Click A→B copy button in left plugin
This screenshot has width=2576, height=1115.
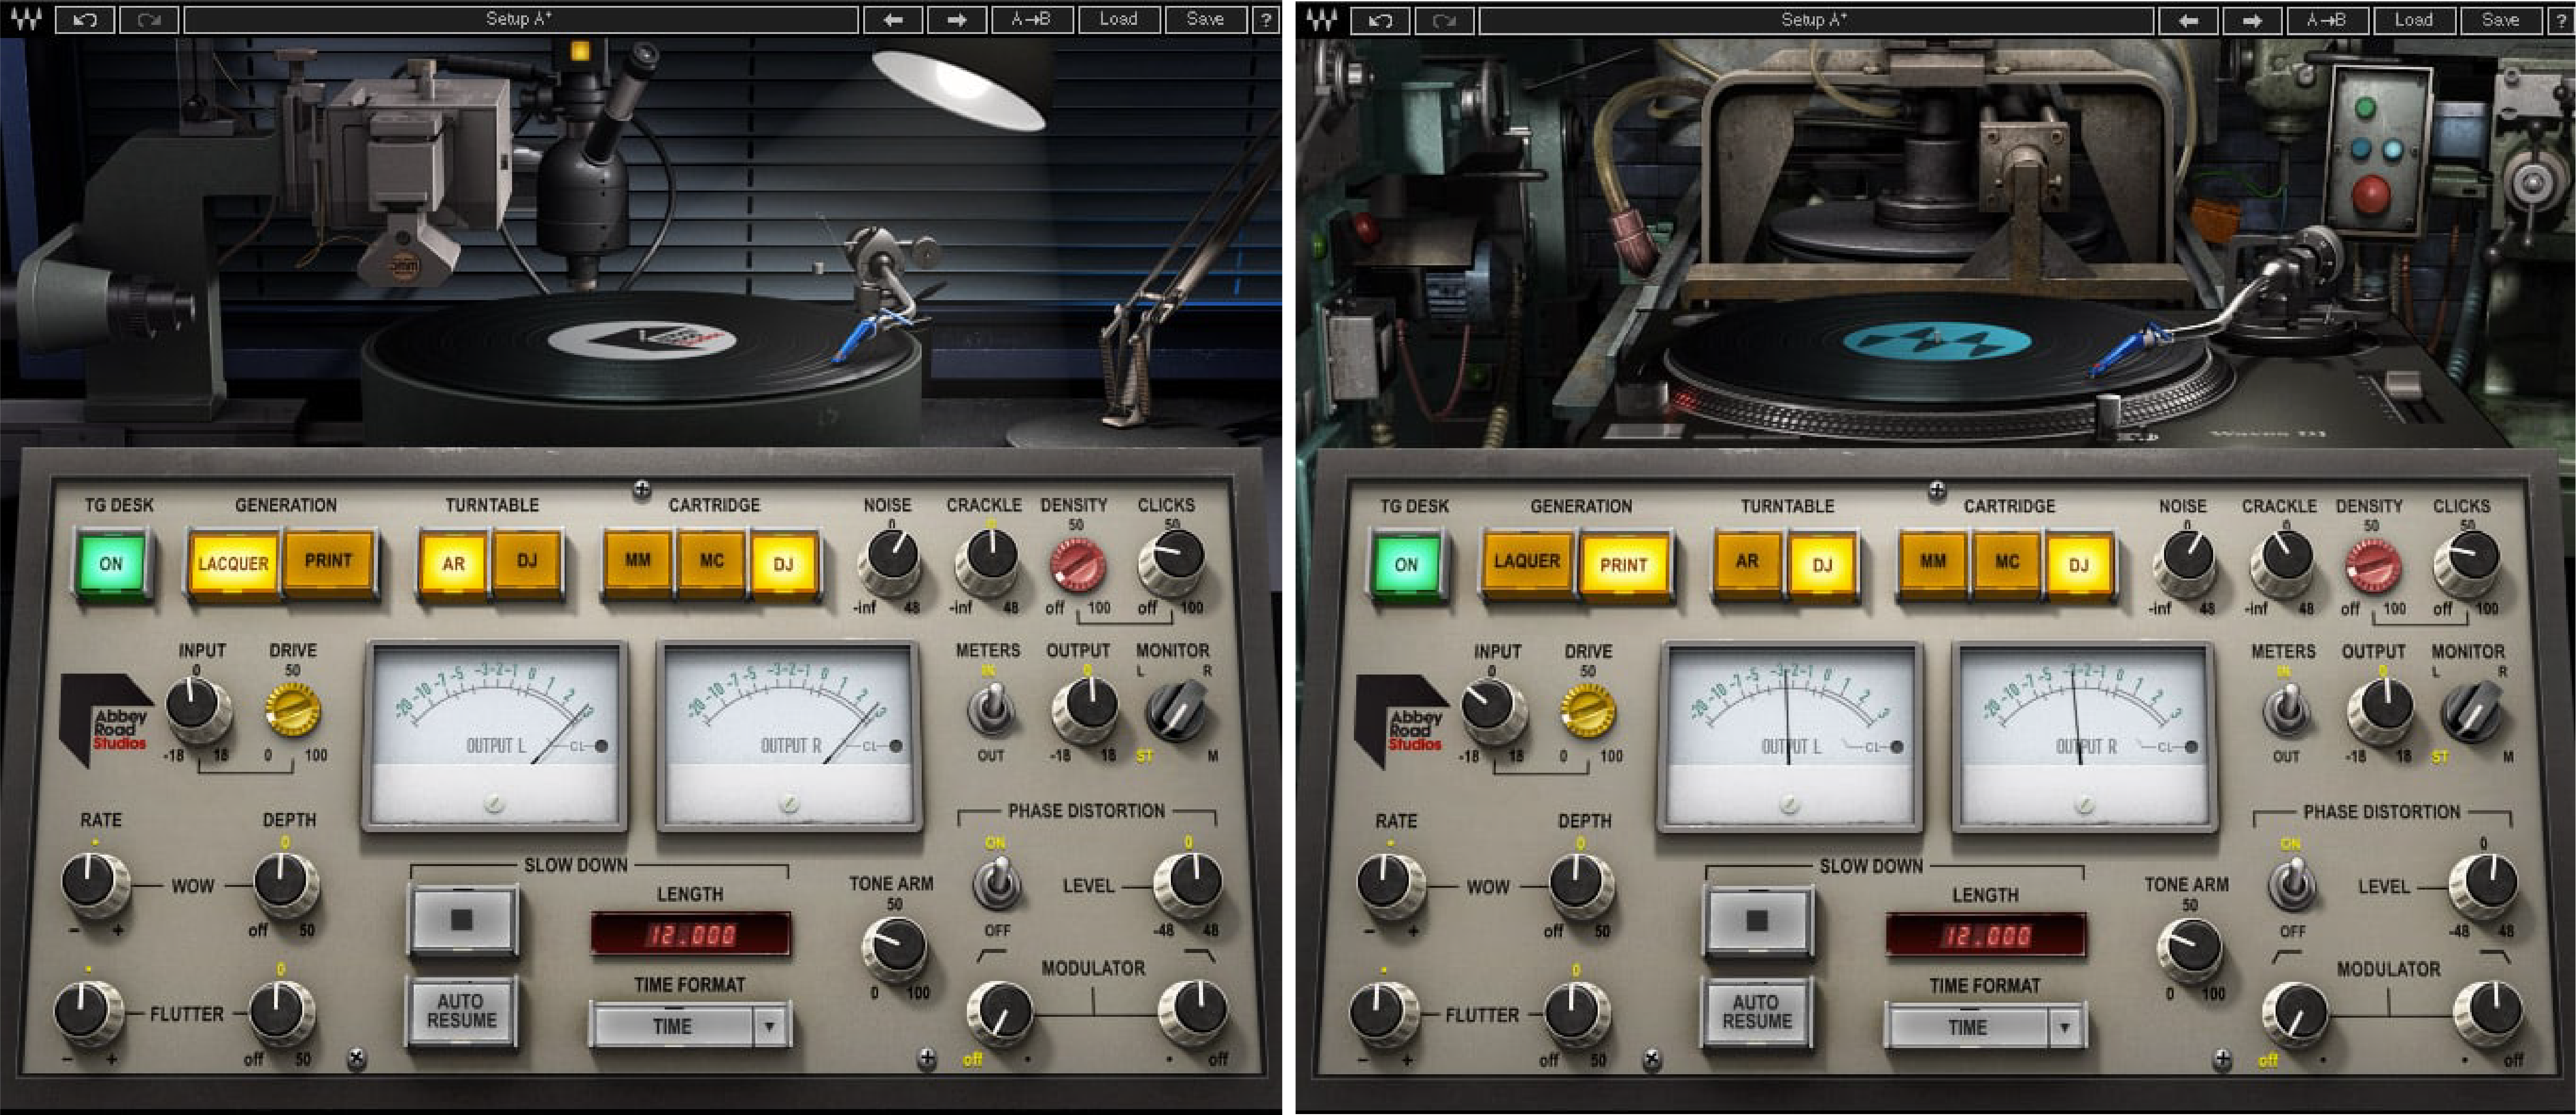pos(1032,19)
